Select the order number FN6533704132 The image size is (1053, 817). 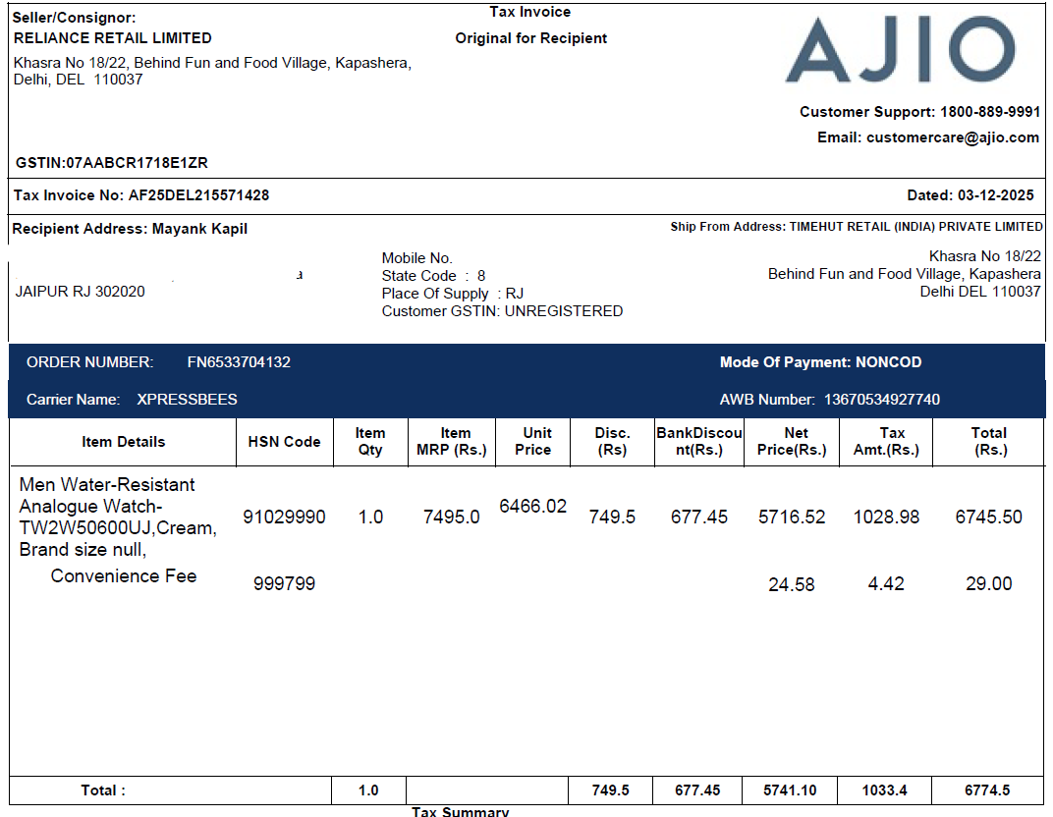(239, 362)
